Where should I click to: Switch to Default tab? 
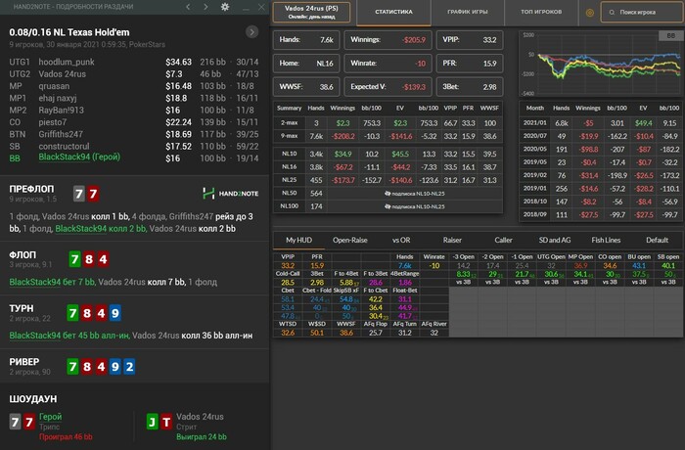(x=657, y=241)
